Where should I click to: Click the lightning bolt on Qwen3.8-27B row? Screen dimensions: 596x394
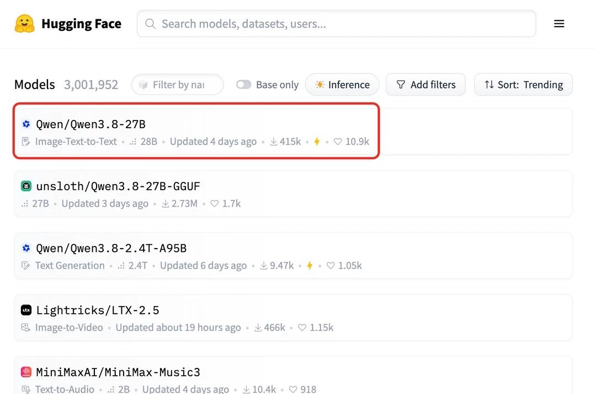(x=317, y=141)
